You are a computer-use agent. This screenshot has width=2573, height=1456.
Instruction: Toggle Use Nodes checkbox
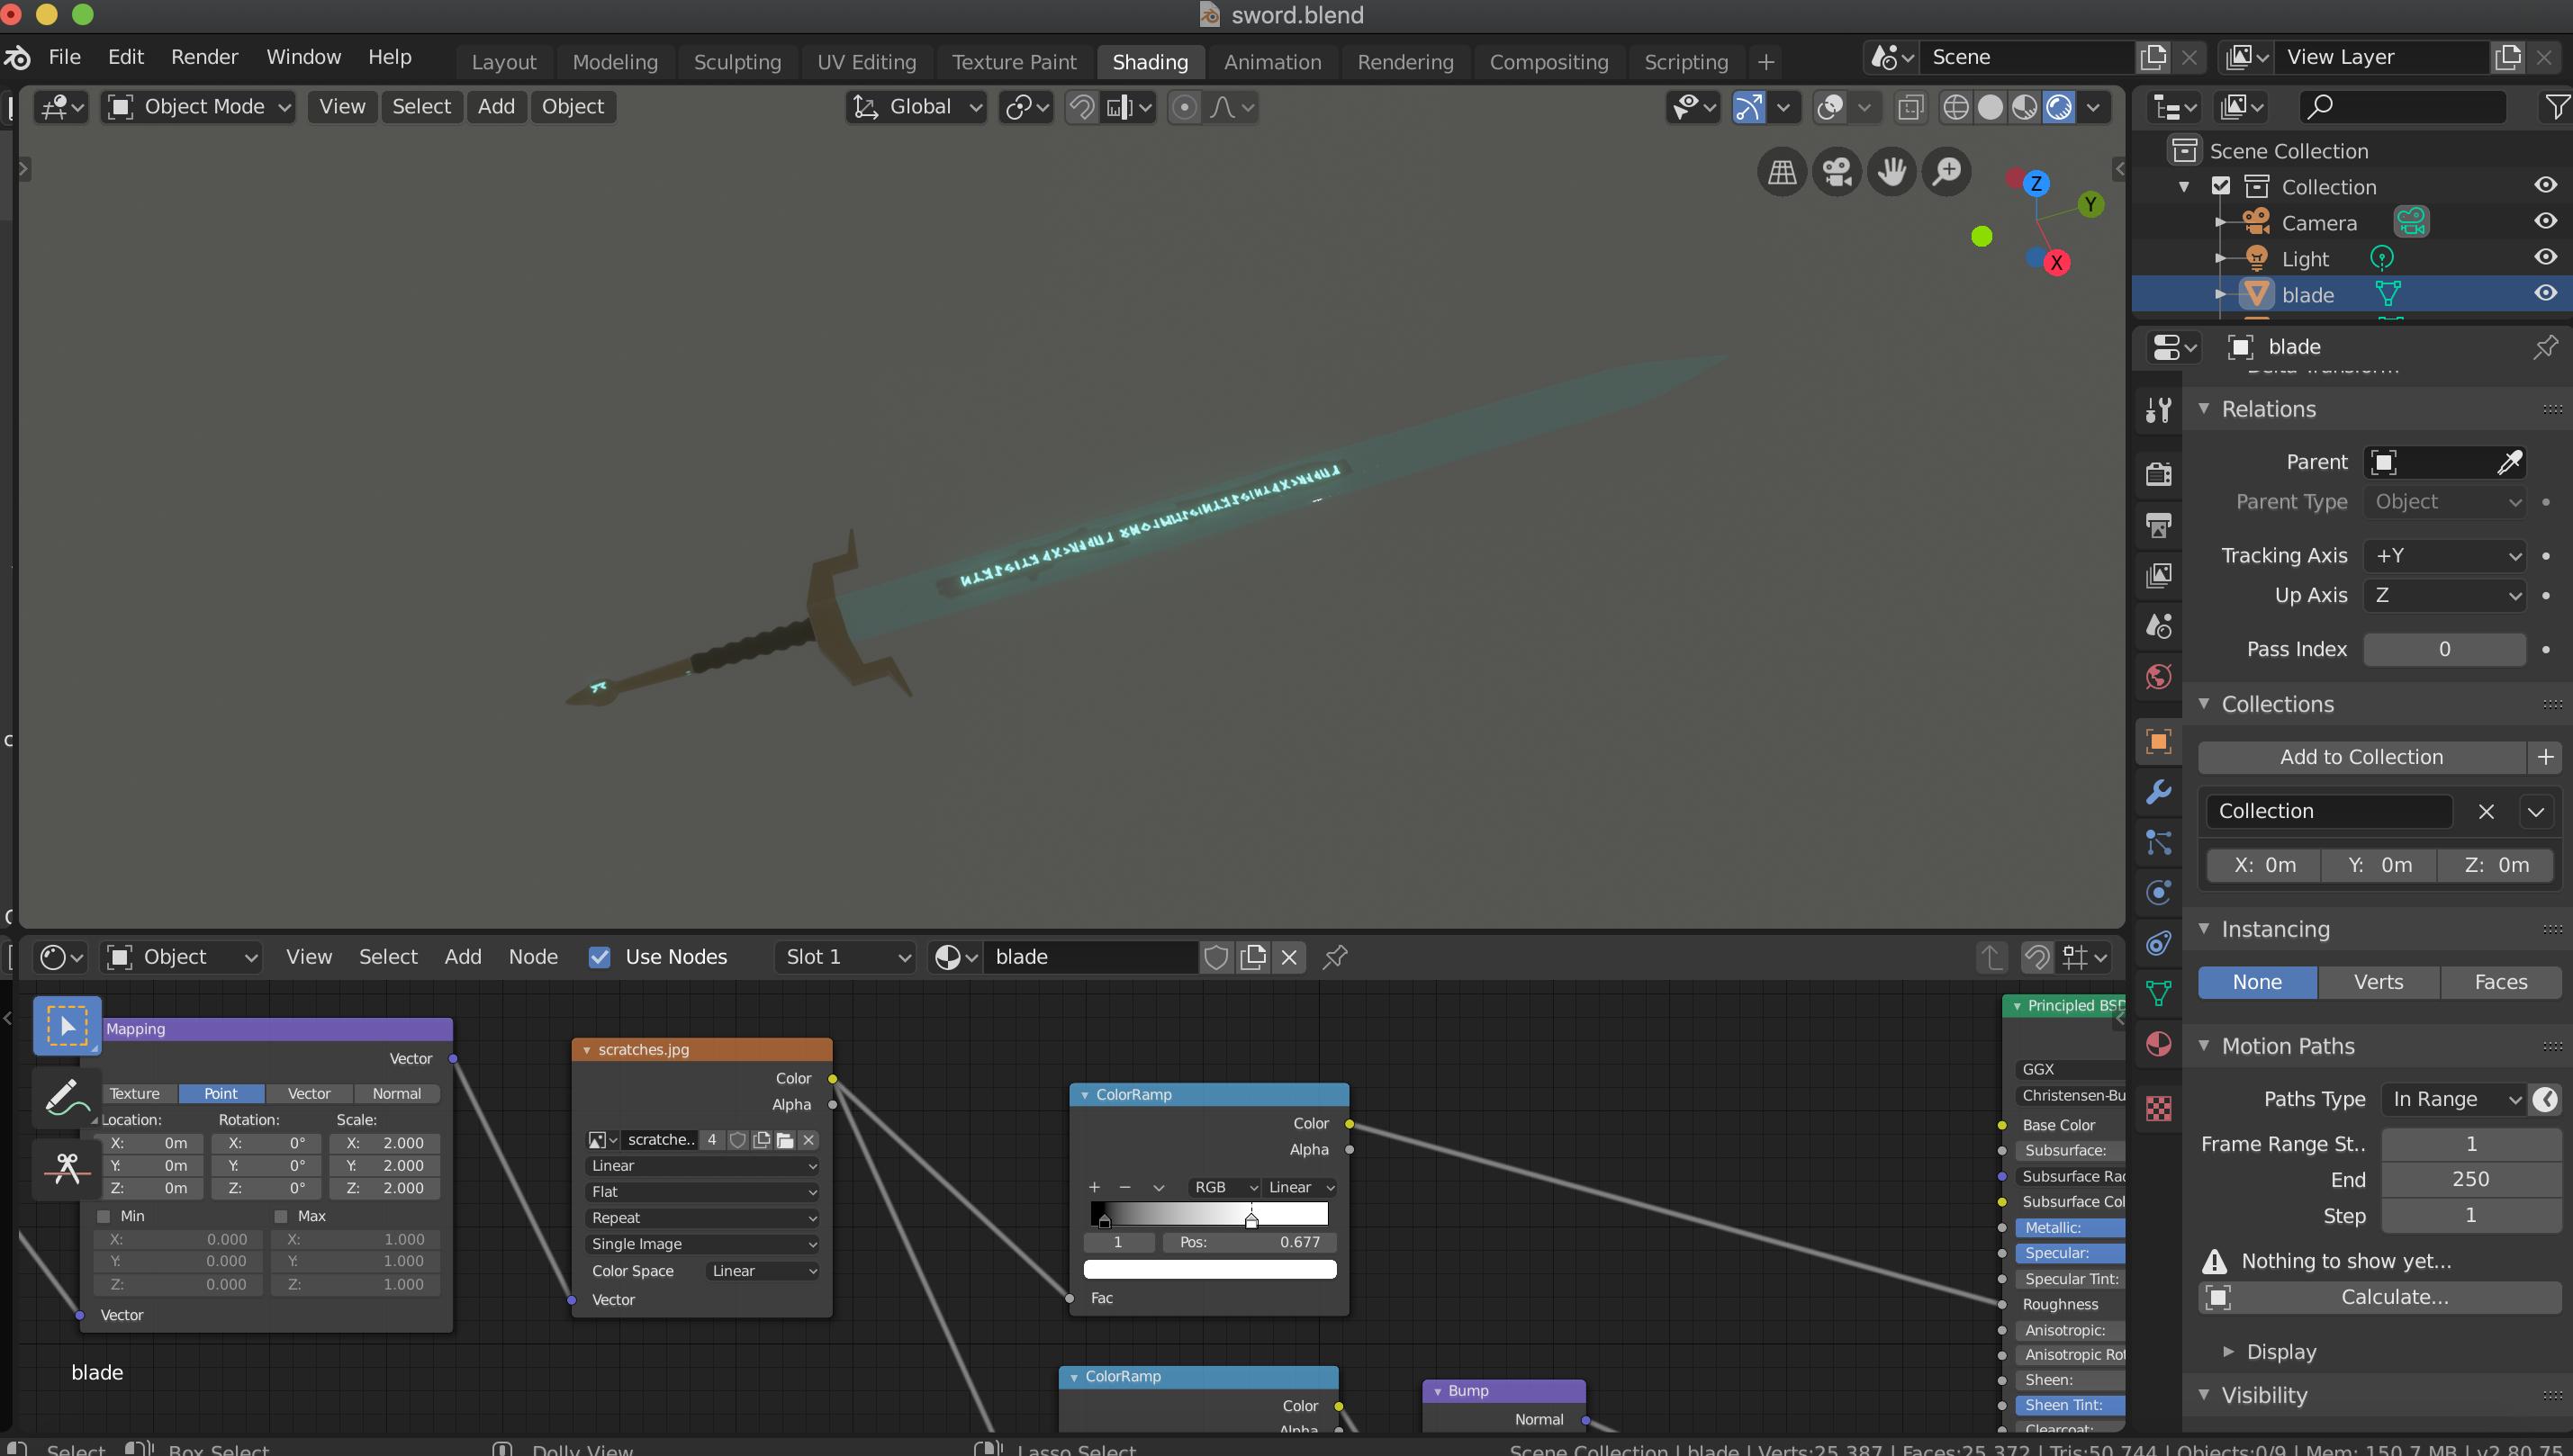(x=600, y=957)
